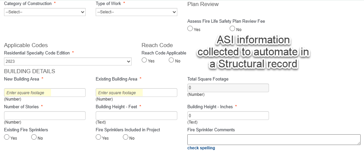Click the check spelling link
The image size is (364, 154).
(201, 148)
